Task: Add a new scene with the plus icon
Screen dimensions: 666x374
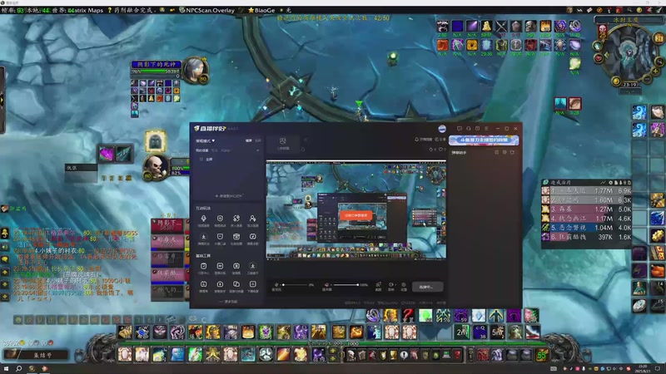Action: point(257,150)
